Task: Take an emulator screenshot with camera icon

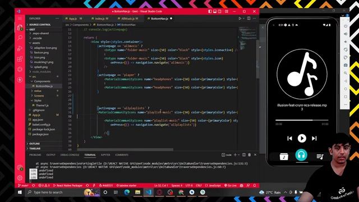Action: point(346,65)
